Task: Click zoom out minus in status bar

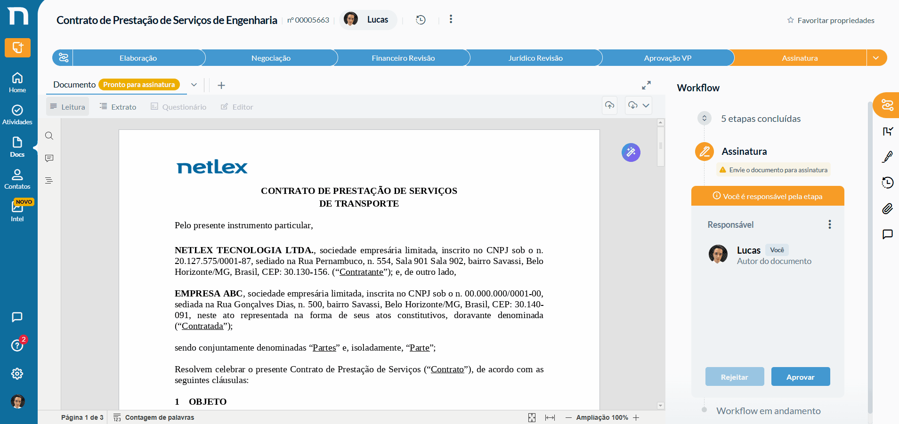Action: tap(568, 418)
